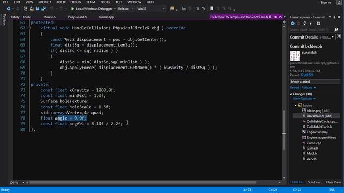The height and width of the screenshot is (193, 344).
Task: Switch to the Solution Explorer bottom tab
Action: pyautogui.click(x=314, y=182)
